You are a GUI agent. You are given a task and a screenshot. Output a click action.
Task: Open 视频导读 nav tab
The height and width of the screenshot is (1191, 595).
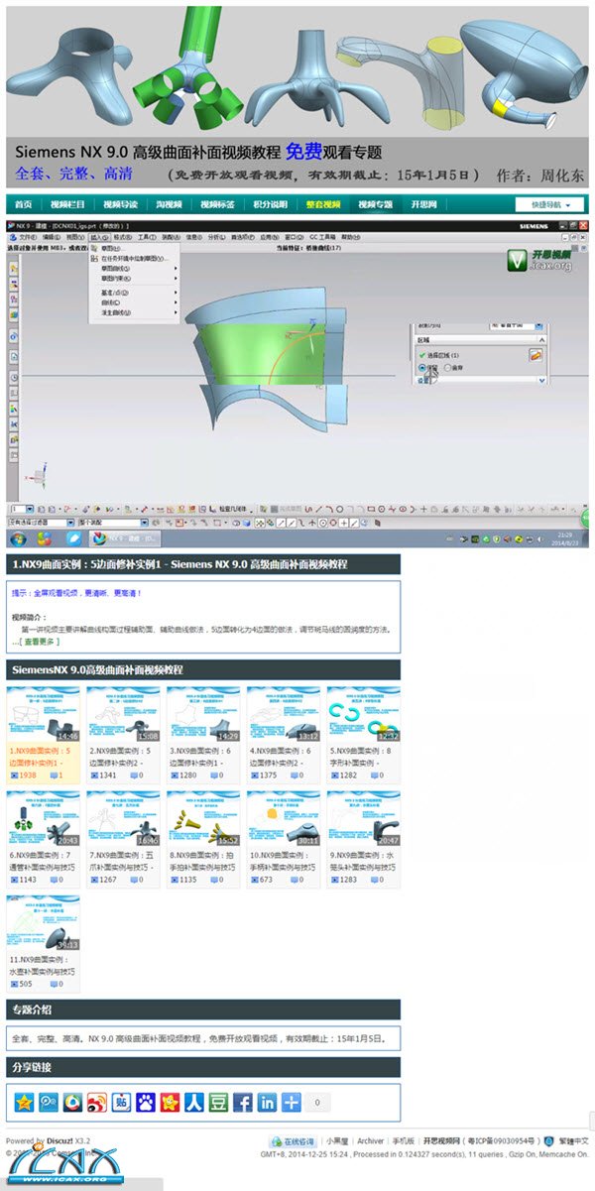point(120,204)
